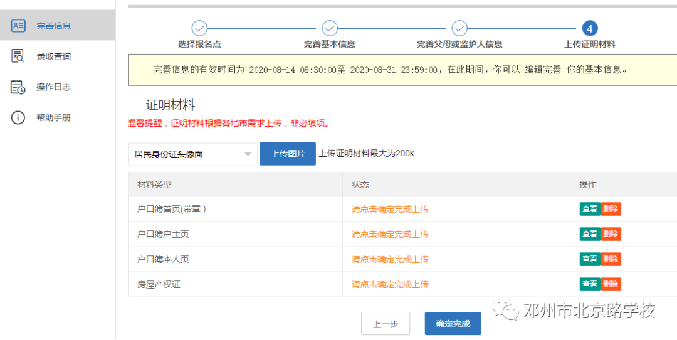Click the 操作日志 calendar icon
Screen dimensions: 677x340
[18, 87]
